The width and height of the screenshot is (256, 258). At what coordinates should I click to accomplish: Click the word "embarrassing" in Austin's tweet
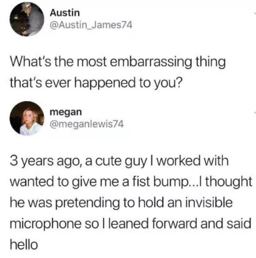pos(151,62)
